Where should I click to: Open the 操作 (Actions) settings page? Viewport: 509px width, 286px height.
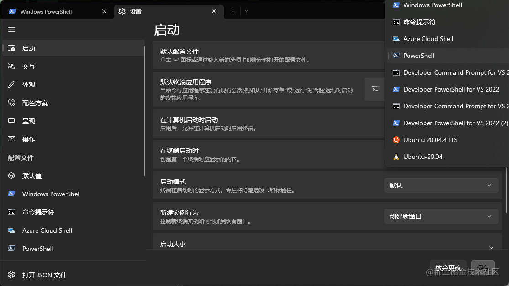[x=28, y=139]
